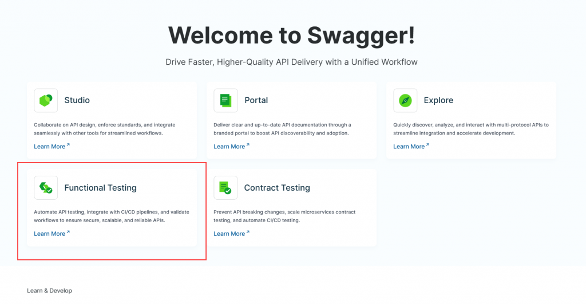The height and width of the screenshot is (304, 586).
Task: Click the Studio description about API design
Action: coord(105,129)
